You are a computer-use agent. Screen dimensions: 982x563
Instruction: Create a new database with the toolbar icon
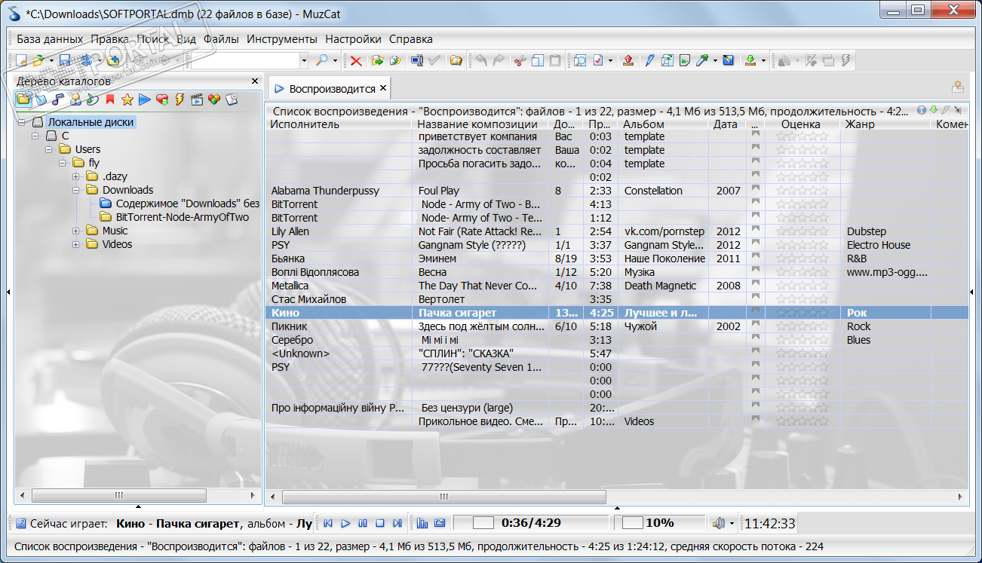[x=21, y=60]
